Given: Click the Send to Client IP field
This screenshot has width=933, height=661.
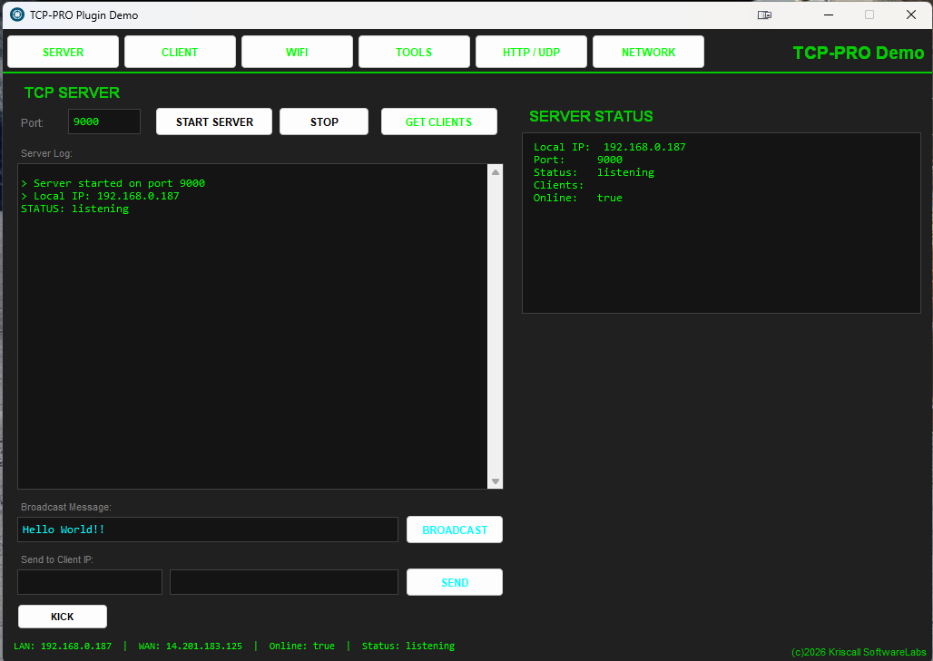Looking at the screenshot, I should tap(90, 582).
